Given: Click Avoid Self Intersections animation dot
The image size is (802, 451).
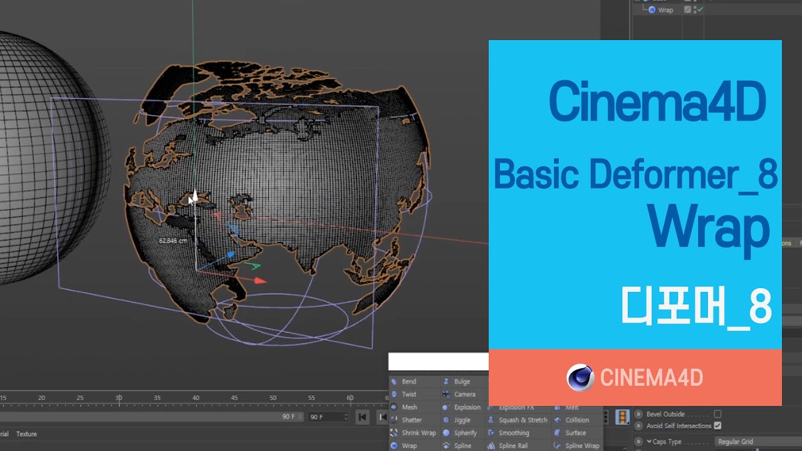Looking at the screenshot, I should (x=639, y=426).
